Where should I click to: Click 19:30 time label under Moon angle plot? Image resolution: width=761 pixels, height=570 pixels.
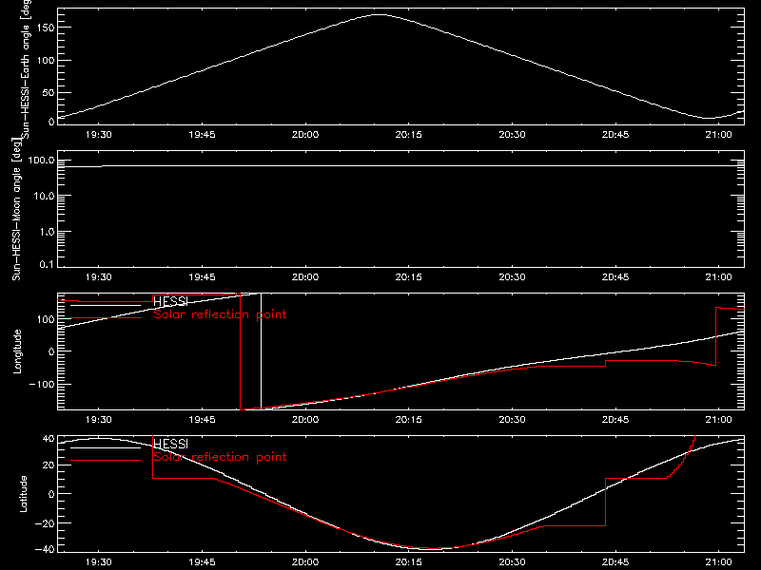[99, 277]
